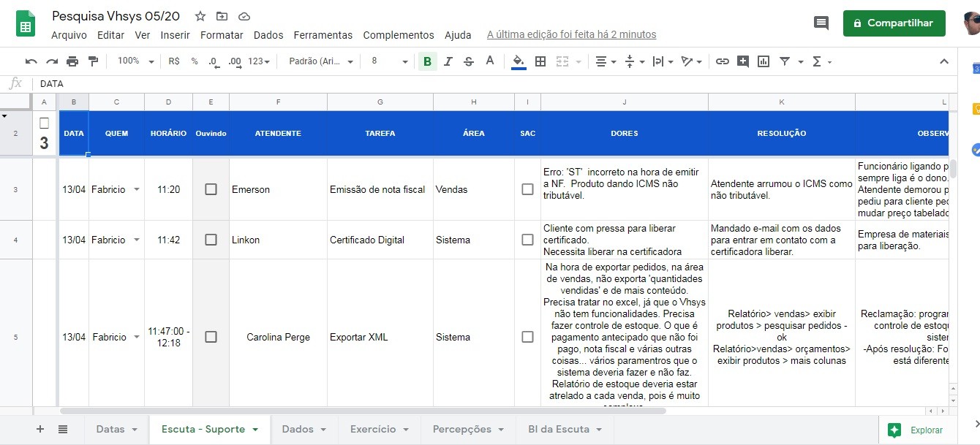Open the font size dropdown
The height and width of the screenshot is (445, 980).
tap(389, 61)
